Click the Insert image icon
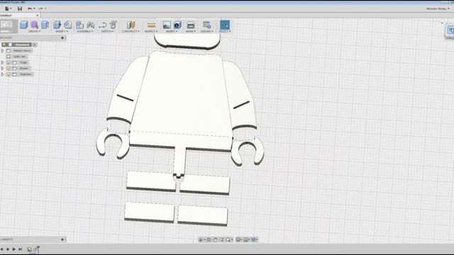Screen dimensions: 454x255 167,25
